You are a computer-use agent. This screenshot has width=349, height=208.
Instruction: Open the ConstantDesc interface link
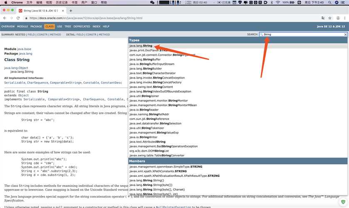(x=111, y=83)
